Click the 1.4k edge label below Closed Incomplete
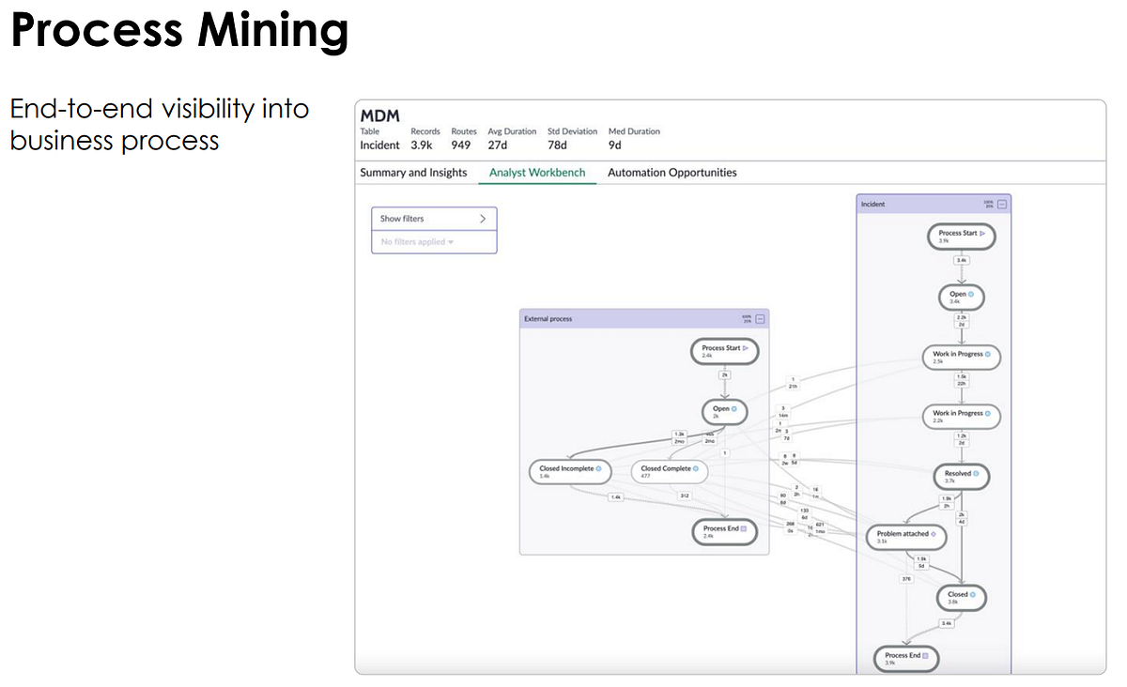This screenshot has width=1127, height=687. [615, 496]
